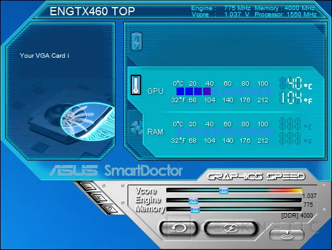Apply settings with the lightning bolt button
This screenshot has height=250, width=332.
point(231,228)
